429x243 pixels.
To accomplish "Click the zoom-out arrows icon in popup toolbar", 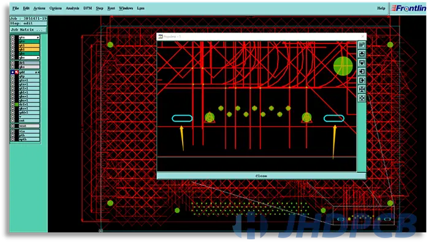I will coord(362,98).
